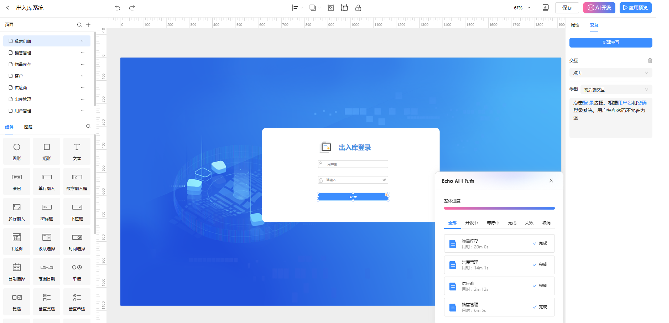Add a new page with plus icon

point(88,25)
